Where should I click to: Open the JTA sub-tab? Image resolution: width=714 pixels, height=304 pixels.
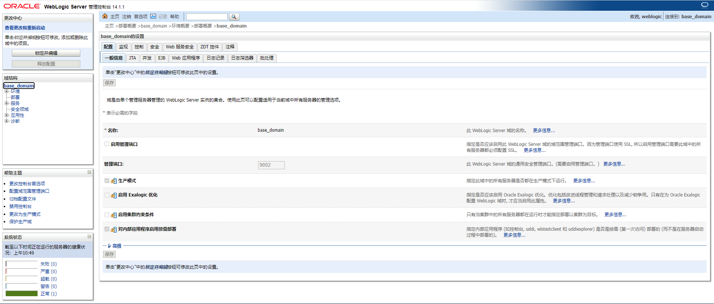click(x=132, y=58)
